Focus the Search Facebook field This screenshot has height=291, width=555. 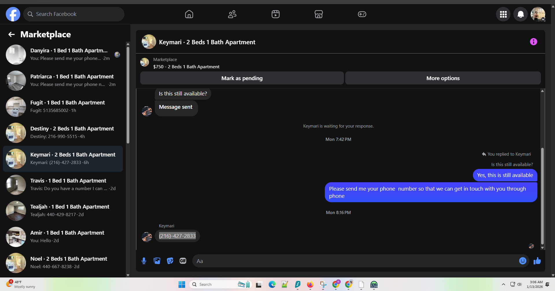click(x=74, y=14)
